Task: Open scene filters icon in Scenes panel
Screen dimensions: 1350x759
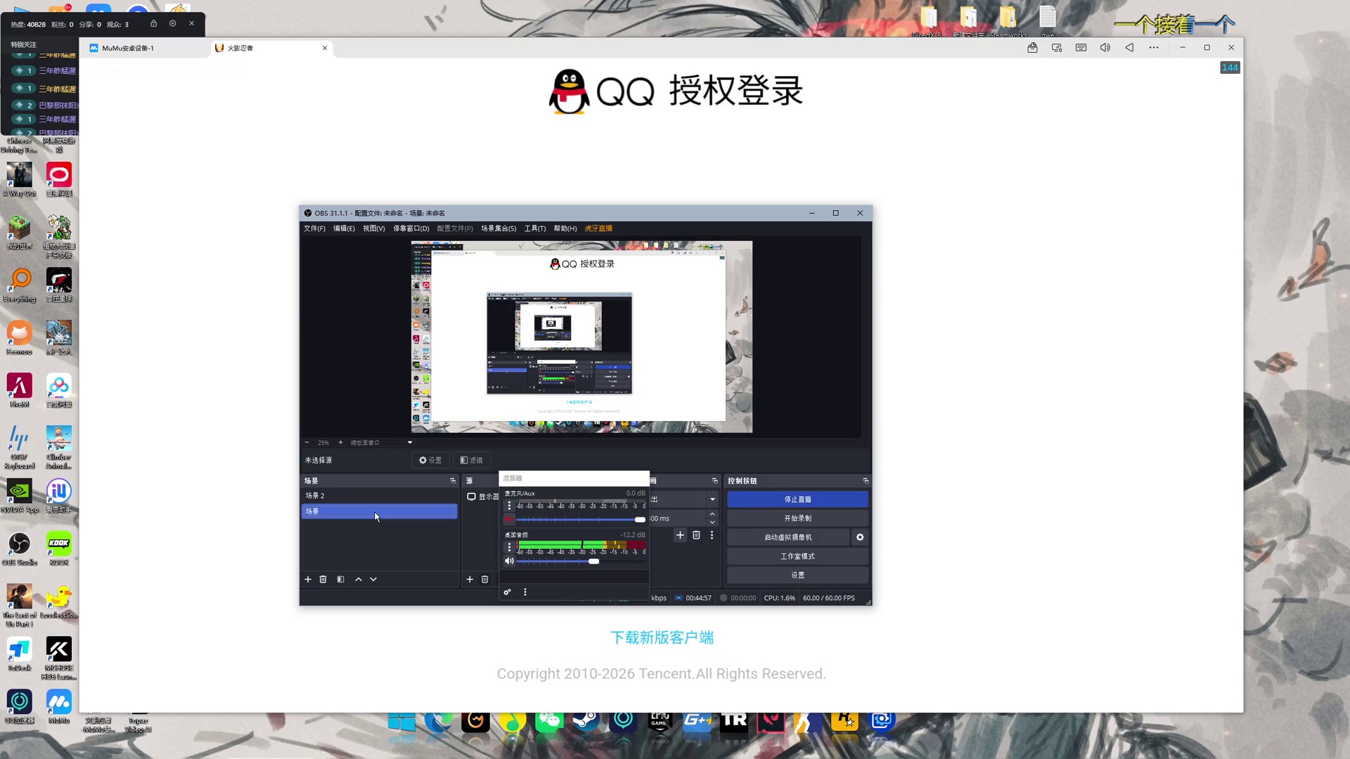Action: 340,579
